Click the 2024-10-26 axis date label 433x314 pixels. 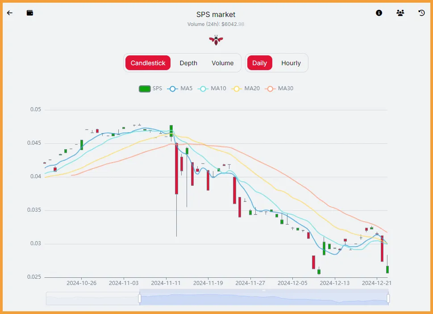coord(81,283)
